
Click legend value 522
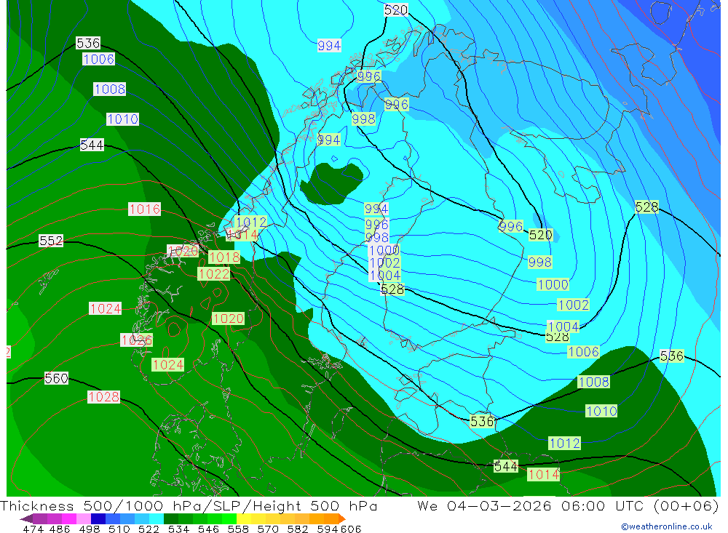tap(149, 529)
